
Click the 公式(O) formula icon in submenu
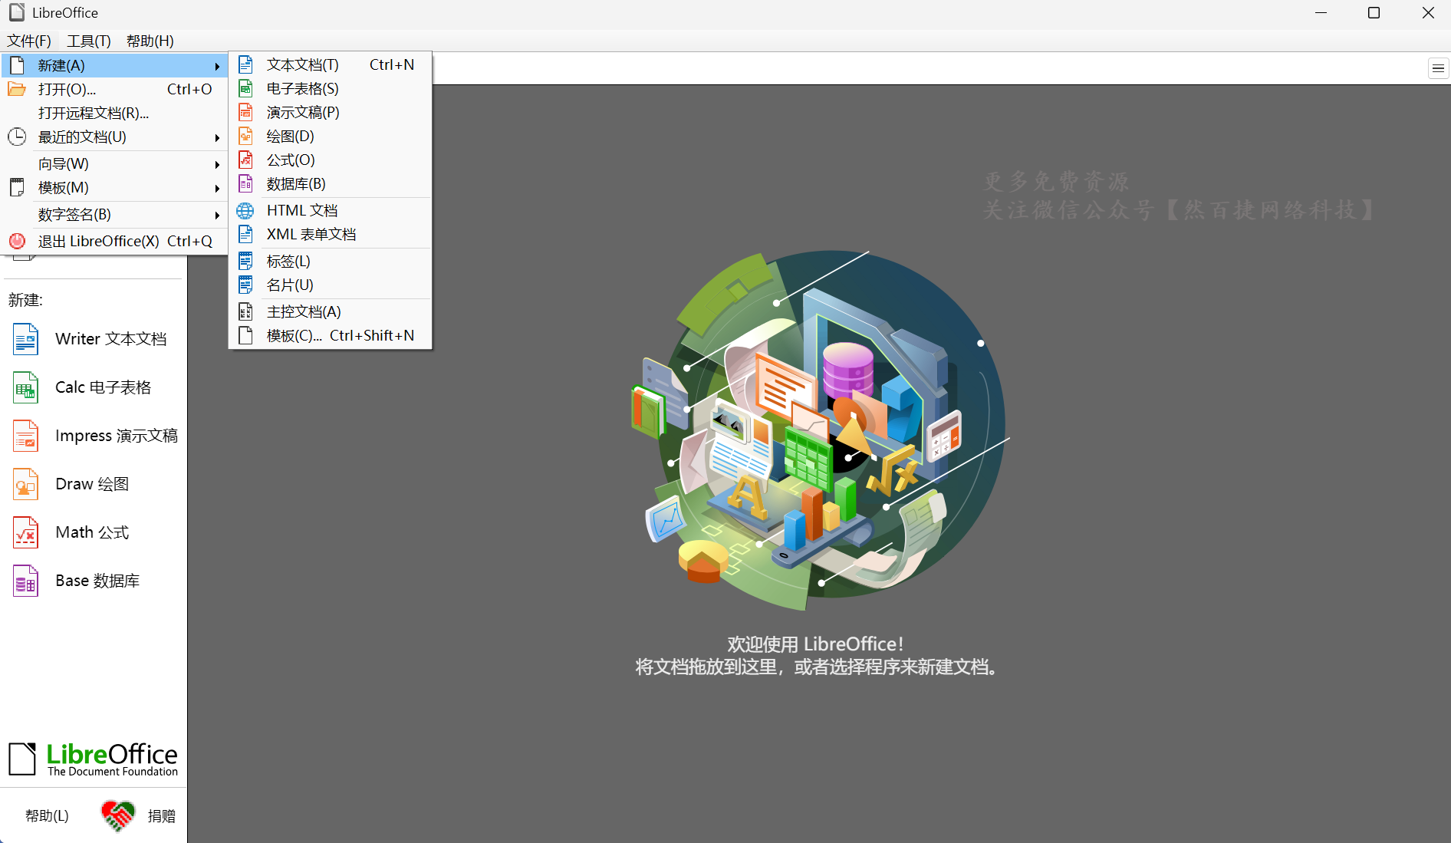click(245, 160)
